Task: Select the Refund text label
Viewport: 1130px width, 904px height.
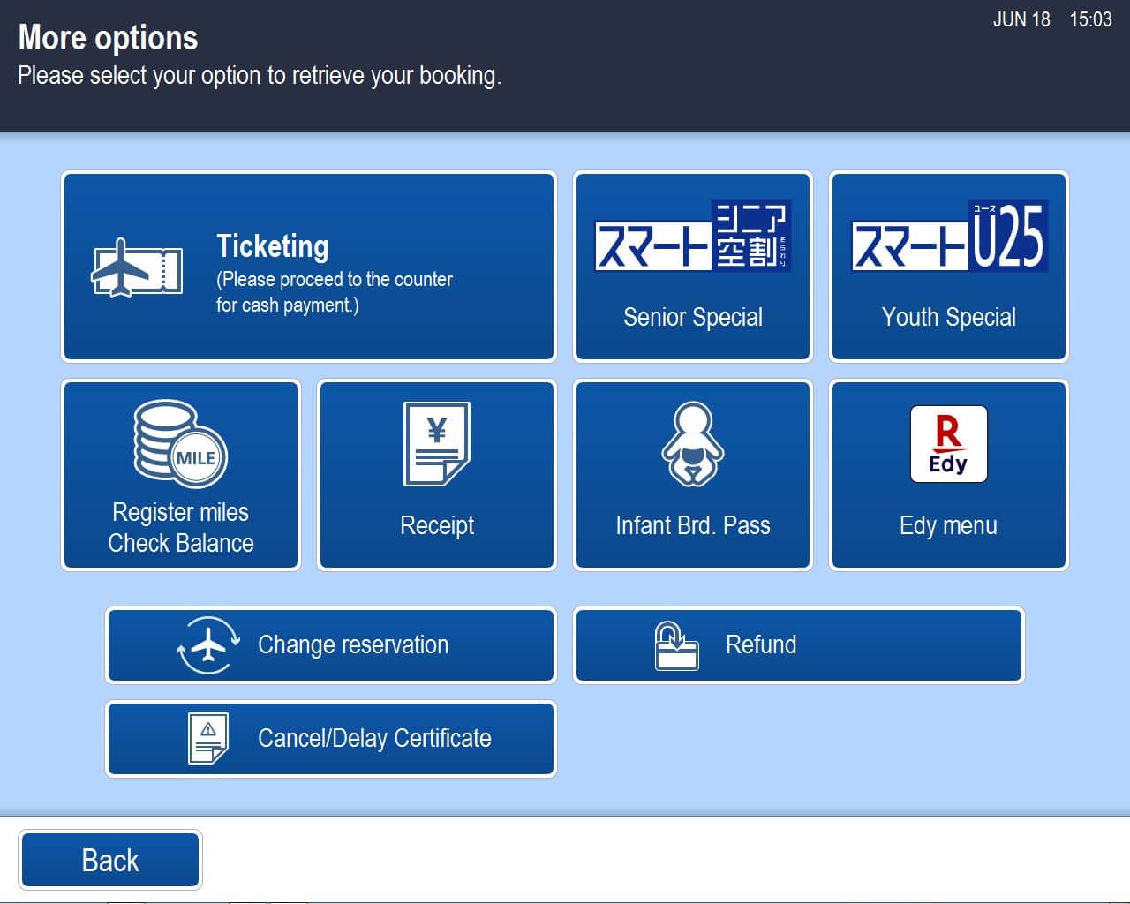Action: 761,645
